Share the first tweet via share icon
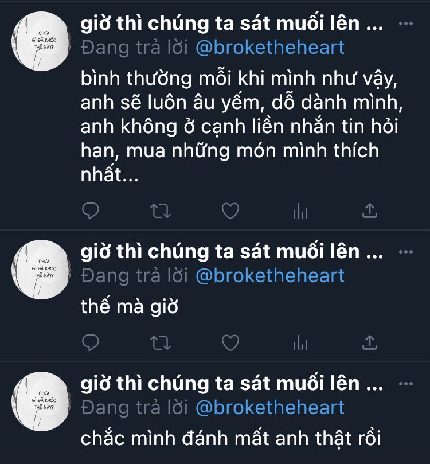This screenshot has width=430, height=464. point(370,210)
